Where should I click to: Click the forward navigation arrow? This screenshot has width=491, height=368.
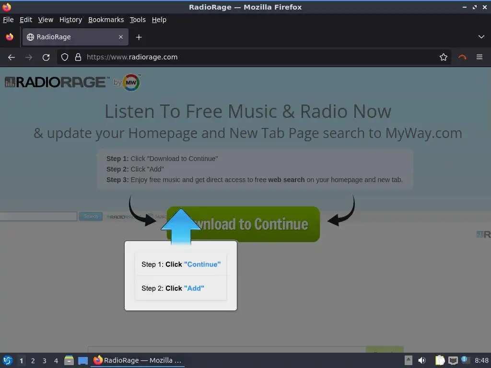tap(29, 57)
